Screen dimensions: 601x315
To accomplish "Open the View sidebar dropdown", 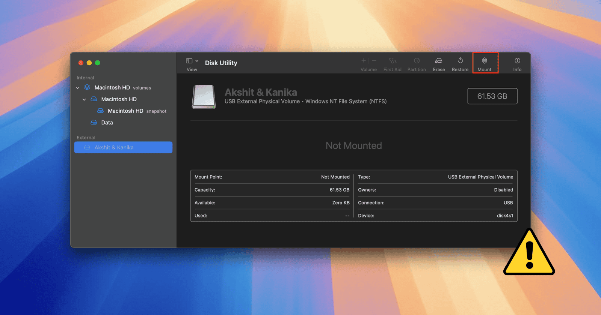I will tap(192, 61).
